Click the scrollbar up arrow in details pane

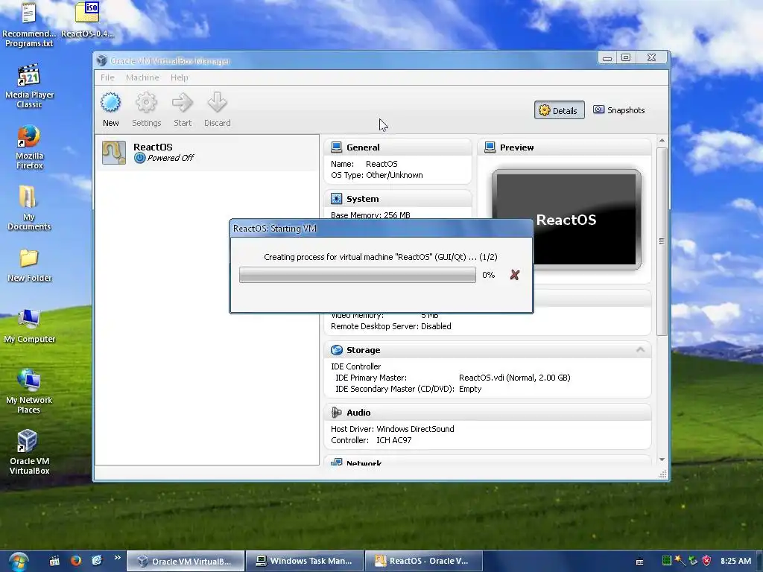point(662,141)
